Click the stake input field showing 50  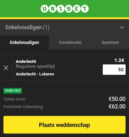pos(114,69)
